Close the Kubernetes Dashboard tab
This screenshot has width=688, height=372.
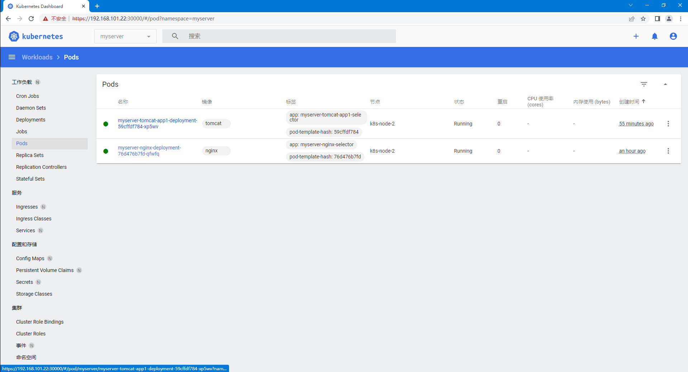[83, 6]
